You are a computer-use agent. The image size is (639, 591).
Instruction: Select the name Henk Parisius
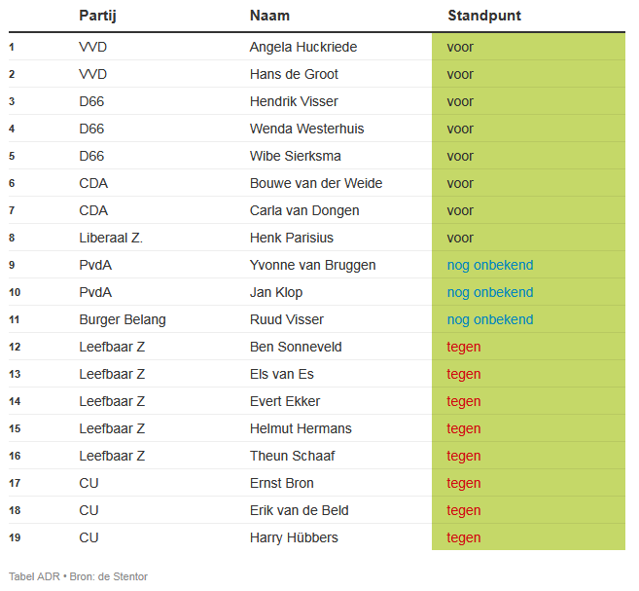pyautogui.click(x=292, y=238)
